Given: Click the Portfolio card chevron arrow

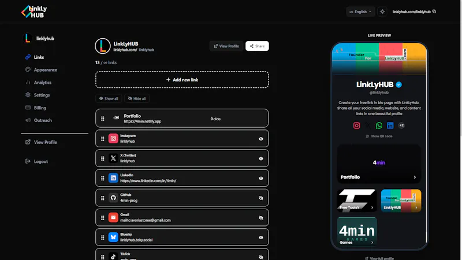Looking at the screenshot, I should click(415, 177).
